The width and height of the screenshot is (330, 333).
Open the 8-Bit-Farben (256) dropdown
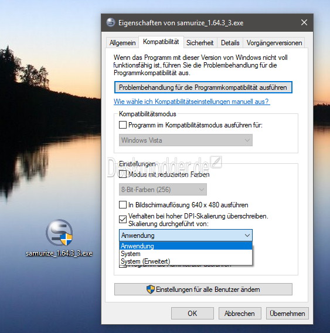coord(163,190)
